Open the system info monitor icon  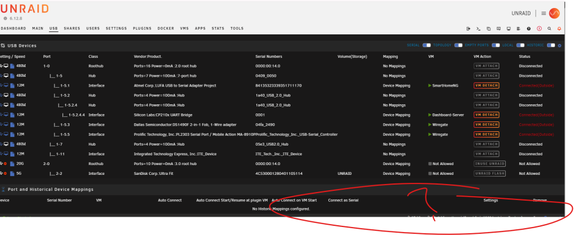pos(509,29)
